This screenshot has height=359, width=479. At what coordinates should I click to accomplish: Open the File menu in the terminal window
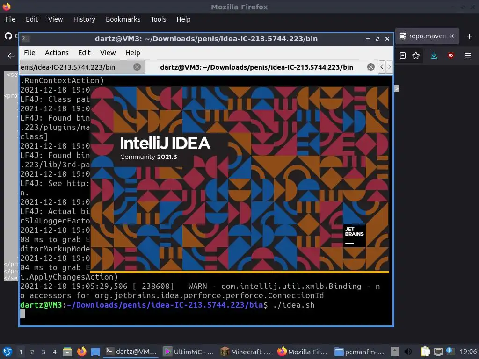point(29,53)
